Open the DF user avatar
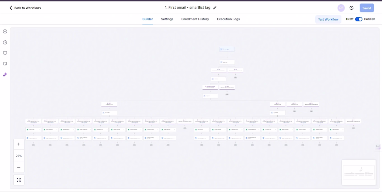The image size is (382, 192). point(341,8)
